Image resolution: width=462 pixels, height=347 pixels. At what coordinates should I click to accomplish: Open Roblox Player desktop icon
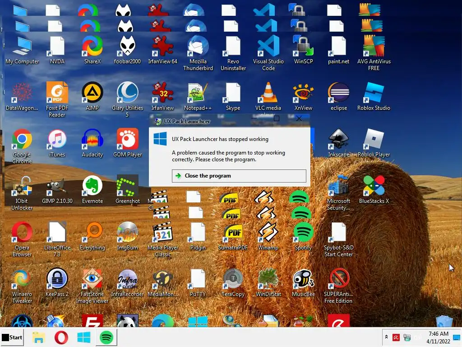[x=374, y=144]
